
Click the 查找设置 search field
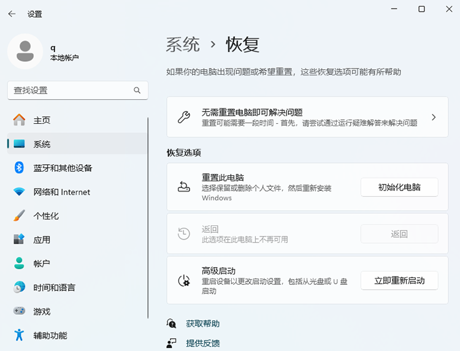pos(78,90)
